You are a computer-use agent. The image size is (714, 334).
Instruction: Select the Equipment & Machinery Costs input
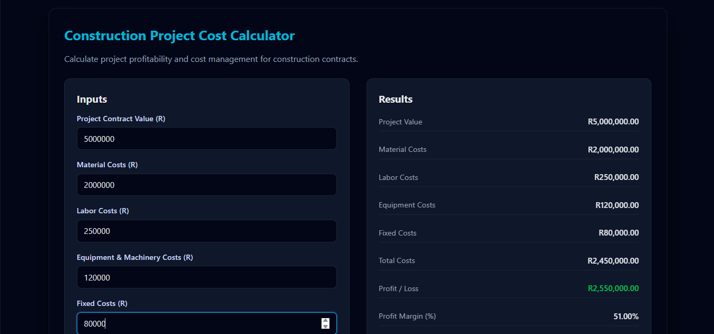(207, 277)
